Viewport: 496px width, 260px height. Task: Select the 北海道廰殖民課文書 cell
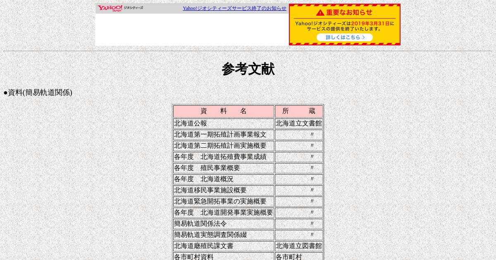pos(224,246)
